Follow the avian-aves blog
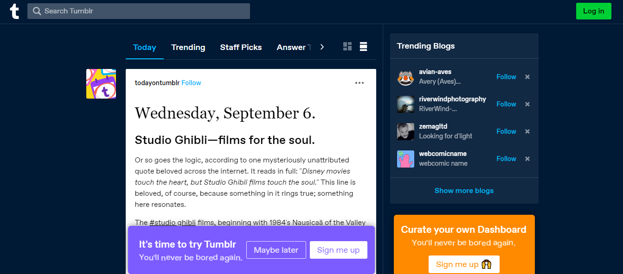 pos(506,77)
